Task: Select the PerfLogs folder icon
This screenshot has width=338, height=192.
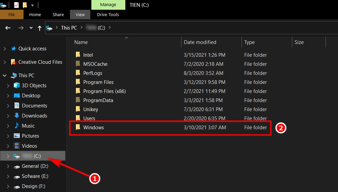Action: click(78, 73)
